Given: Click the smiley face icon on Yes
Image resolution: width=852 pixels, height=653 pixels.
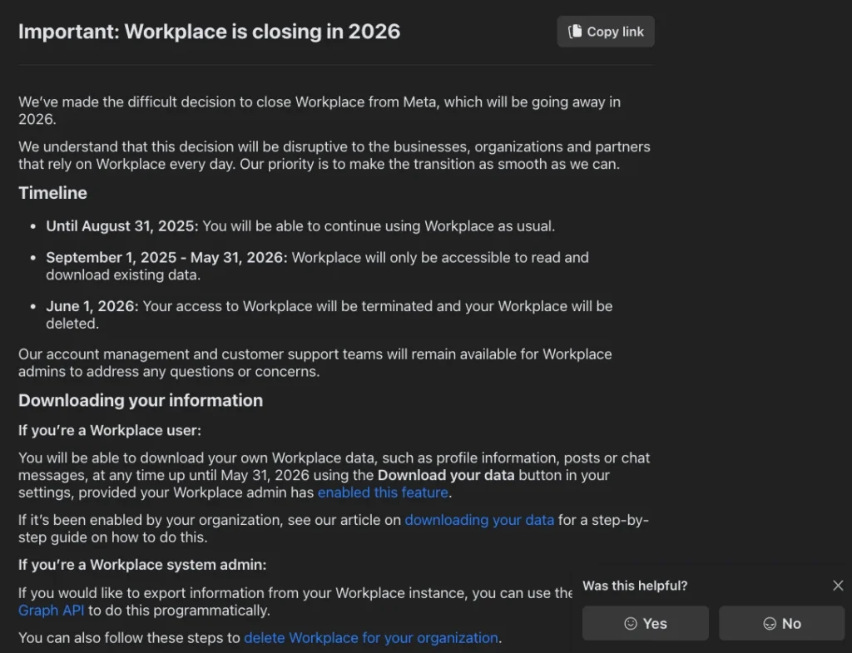Looking at the screenshot, I should pos(631,623).
